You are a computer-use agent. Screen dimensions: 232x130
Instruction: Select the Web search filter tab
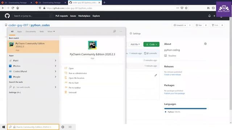[x=42, y=31]
